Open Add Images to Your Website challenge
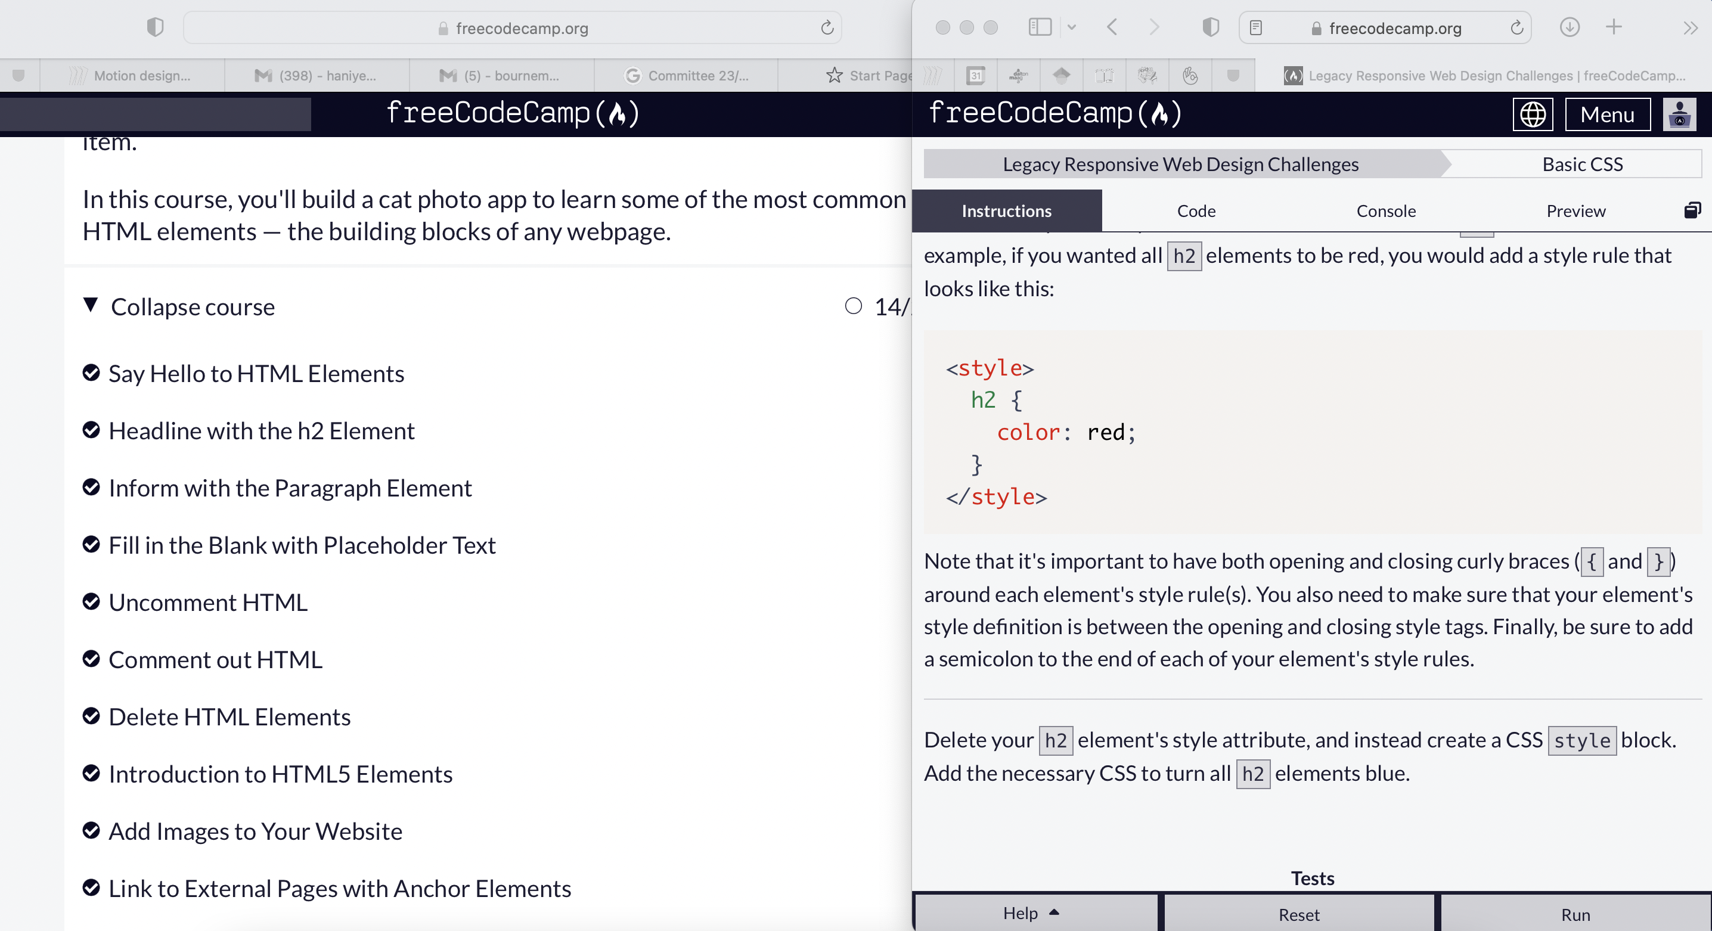The image size is (1712, 931). tap(255, 831)
